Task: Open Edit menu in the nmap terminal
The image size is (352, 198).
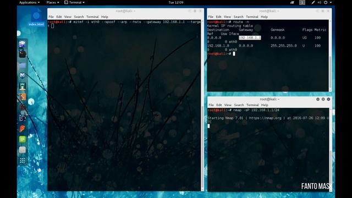Action: [219, 105]
